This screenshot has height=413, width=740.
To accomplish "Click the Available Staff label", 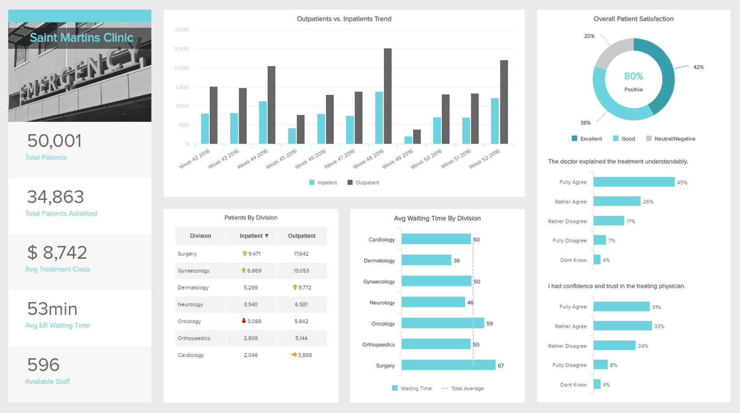I will coord(48,382).
